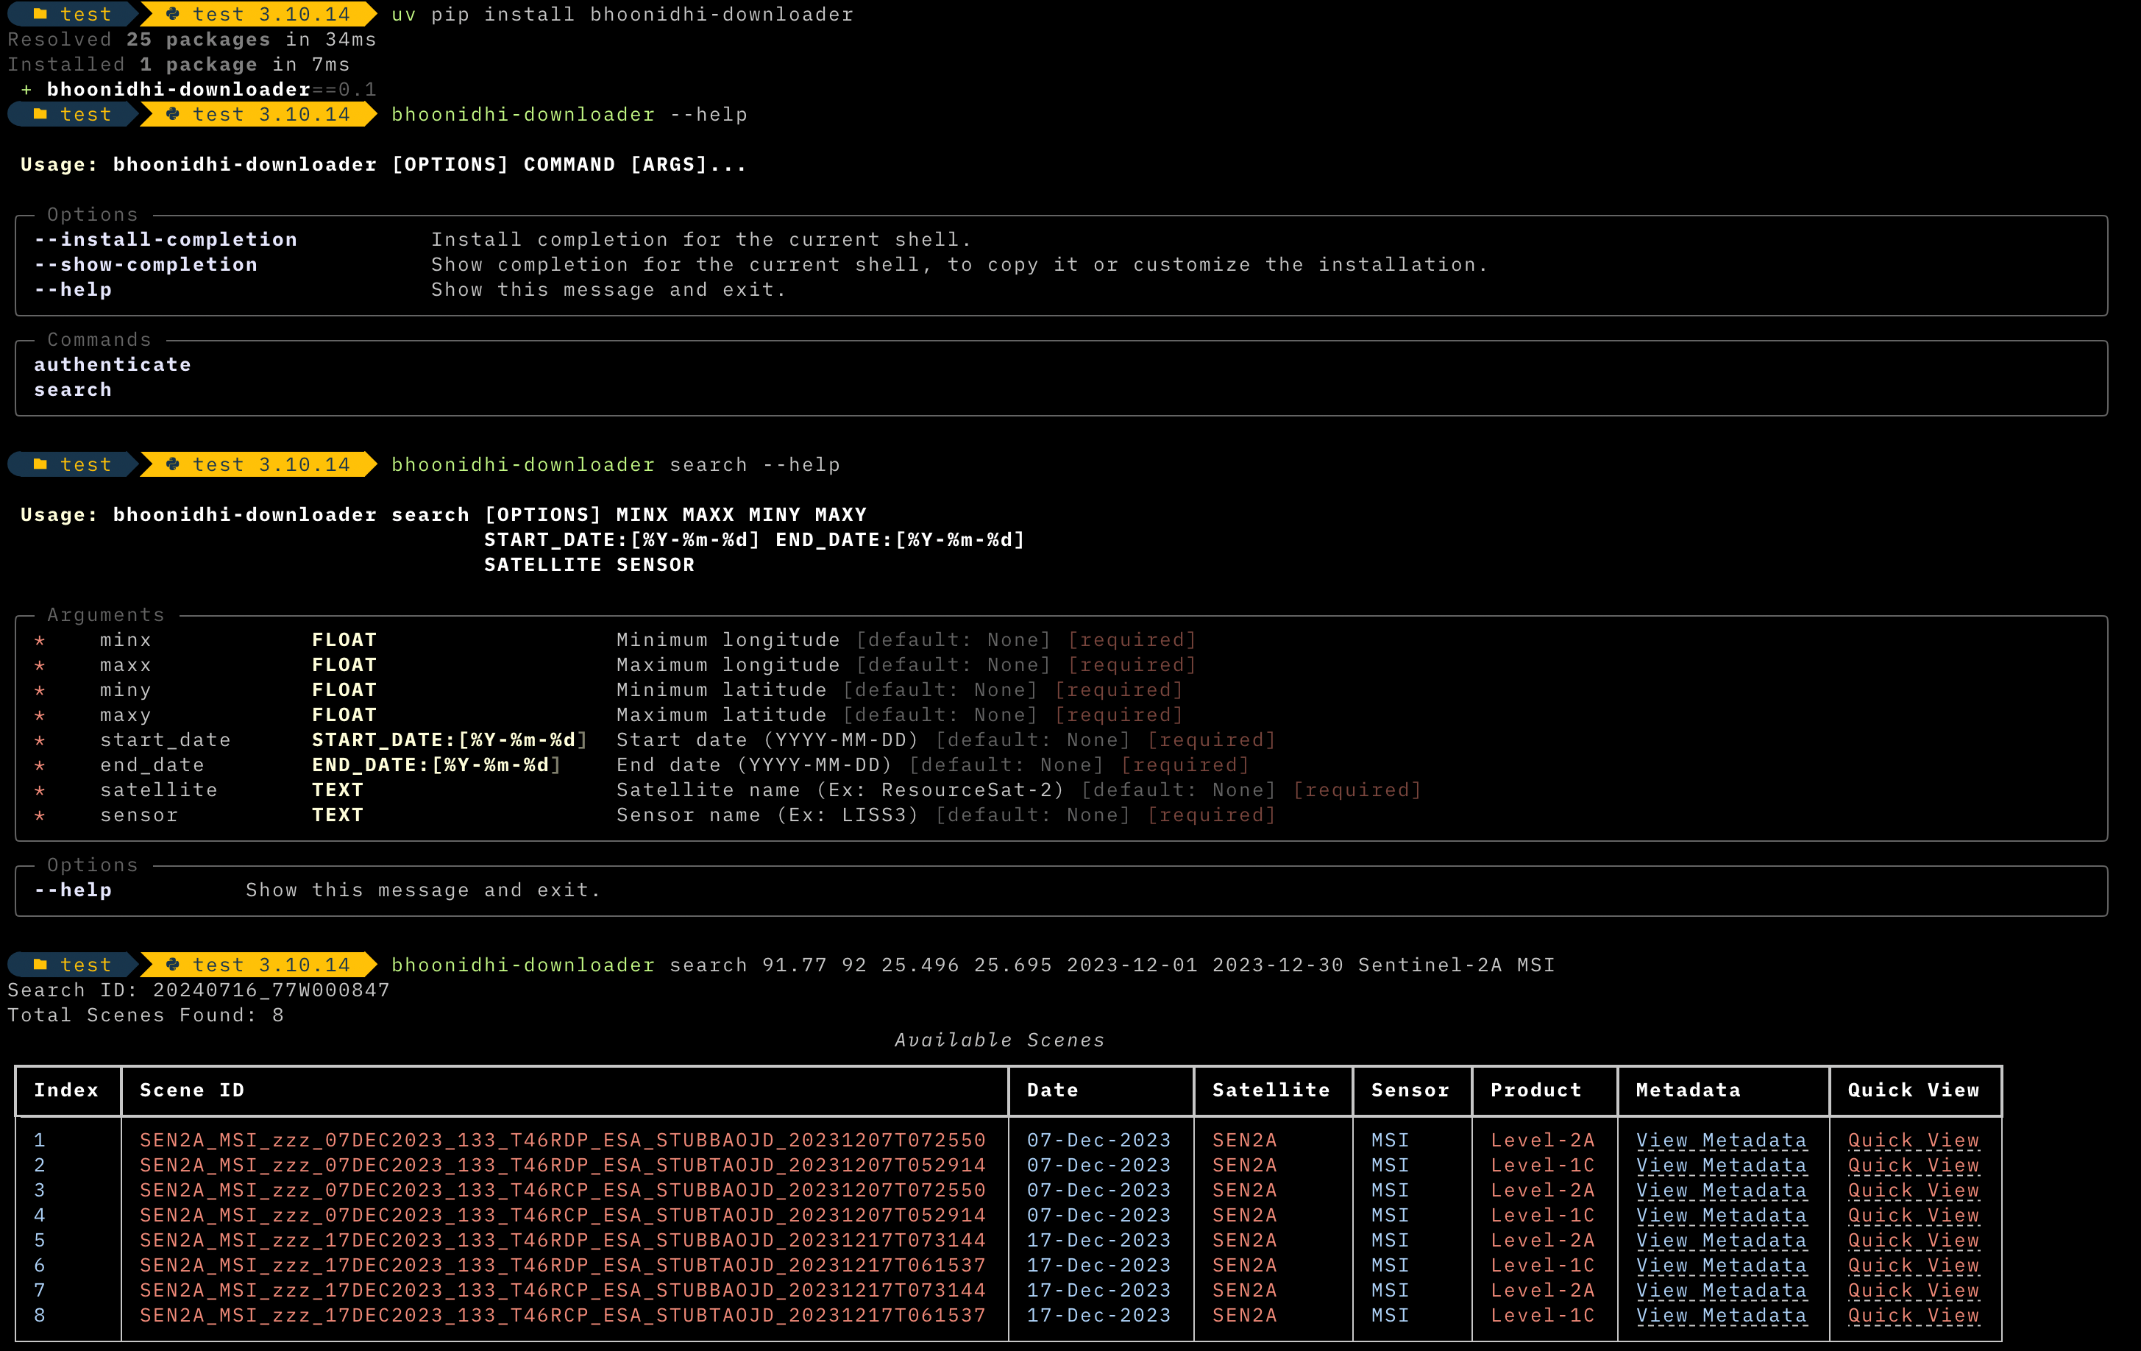Click the Total Scenes Found: 8 line
The height and width of the screenshot is (1351, 2141).
(146, 1015)
